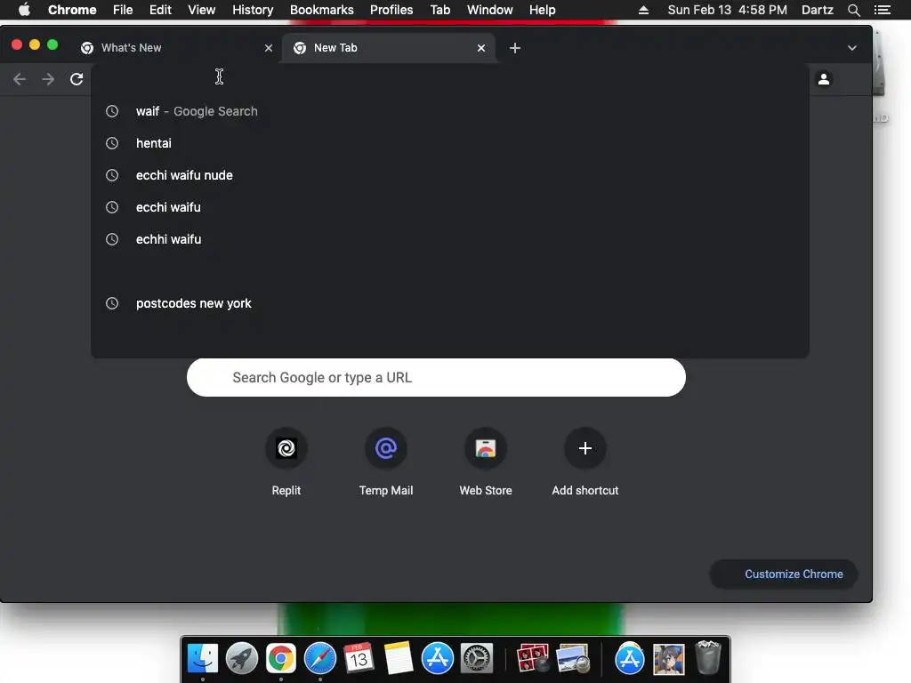Open Safari compass icon in Dock
Image resolution: width=911 pixels, height=683 pixels.
point(320,658)
